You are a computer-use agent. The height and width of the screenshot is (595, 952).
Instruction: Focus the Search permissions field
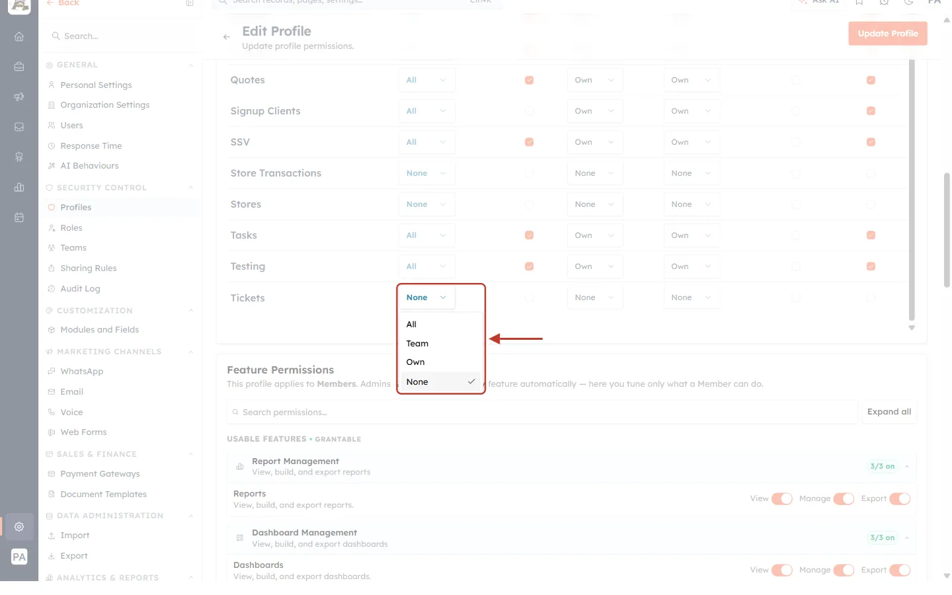click(x=542, y=412)
